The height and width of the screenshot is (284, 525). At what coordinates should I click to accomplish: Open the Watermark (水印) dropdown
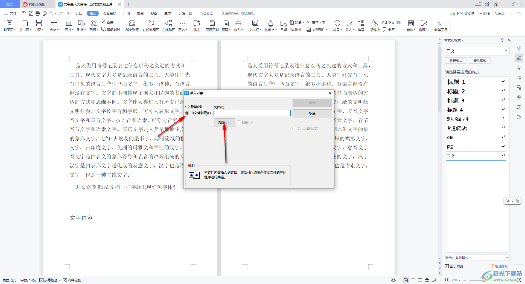pos(238,26)
